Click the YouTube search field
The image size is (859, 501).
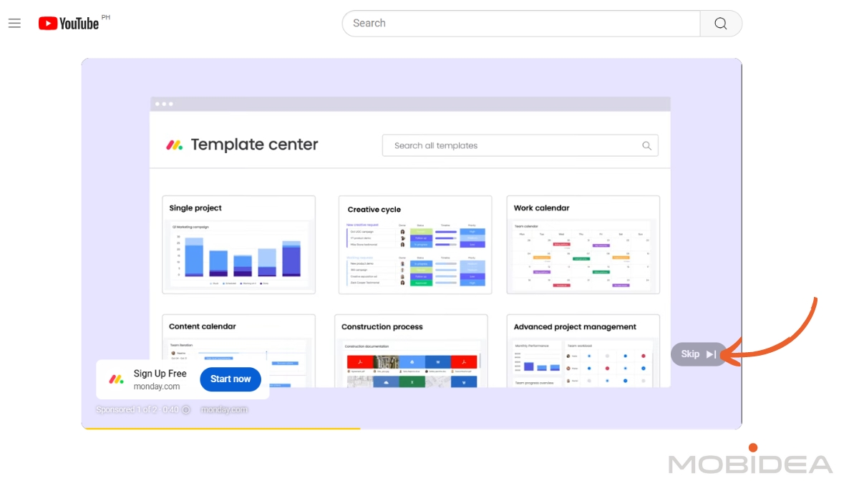click(521, 24)
